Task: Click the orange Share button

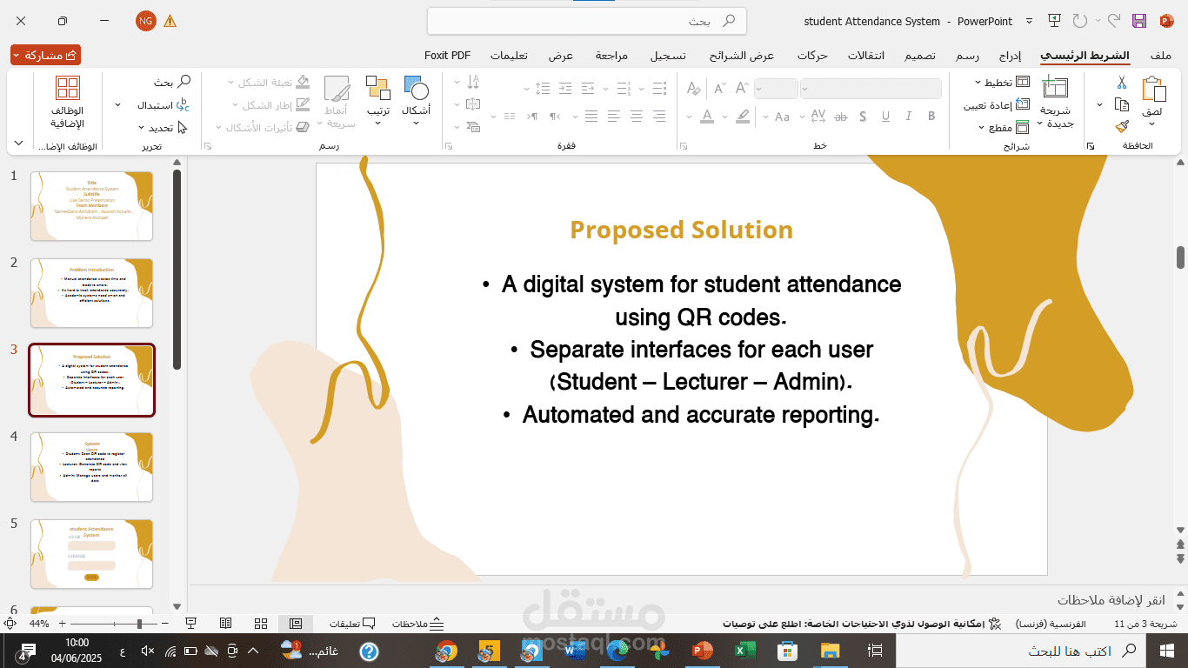Action: [46, 55]
